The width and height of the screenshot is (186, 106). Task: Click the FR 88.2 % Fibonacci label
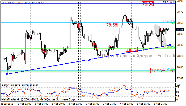tap(169, 69)
